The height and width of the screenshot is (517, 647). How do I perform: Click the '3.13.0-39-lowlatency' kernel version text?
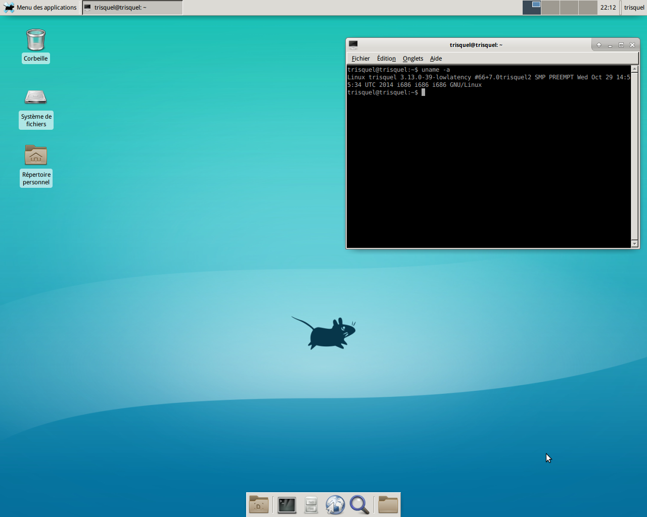[436, 77]
